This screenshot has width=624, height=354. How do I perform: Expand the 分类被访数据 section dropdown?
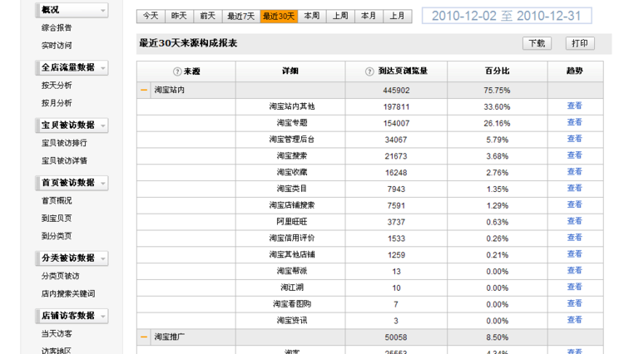point(103,258)
